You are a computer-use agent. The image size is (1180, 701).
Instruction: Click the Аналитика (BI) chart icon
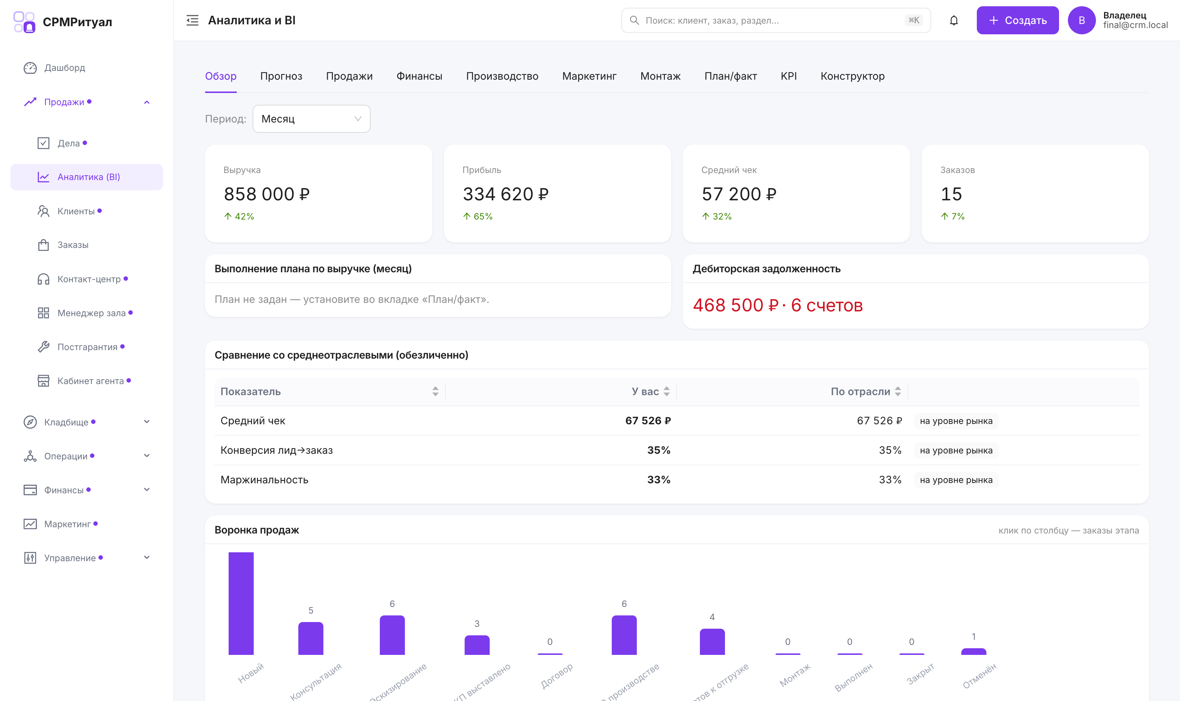tap(44, 177)
